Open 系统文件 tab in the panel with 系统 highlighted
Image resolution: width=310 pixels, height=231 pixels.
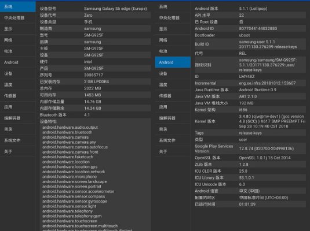(x=18, y=140)
